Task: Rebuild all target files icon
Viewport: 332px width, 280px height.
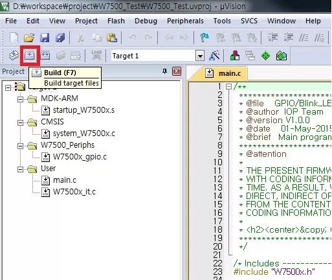Action: click(x=45, y=56)
